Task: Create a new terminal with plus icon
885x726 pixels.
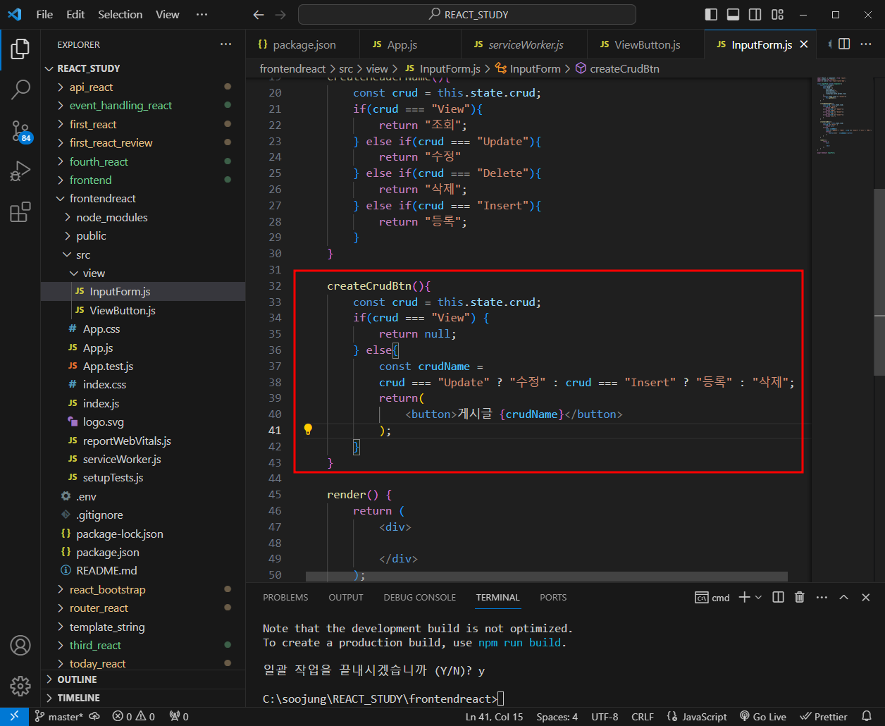Action: [744, 597]
